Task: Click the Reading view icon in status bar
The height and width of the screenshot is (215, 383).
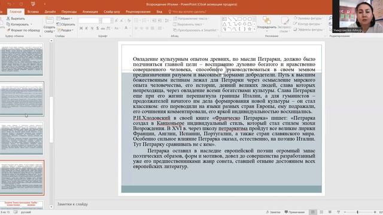Action: [330, 212]
